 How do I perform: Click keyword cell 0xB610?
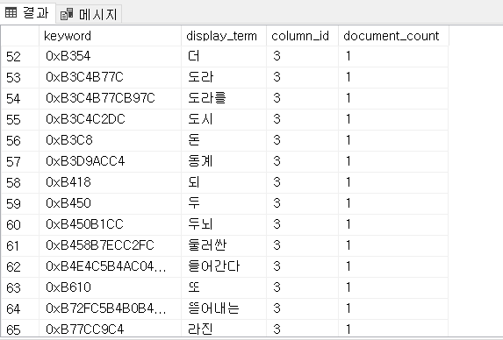pyautogui.click(x=110, y=287)
